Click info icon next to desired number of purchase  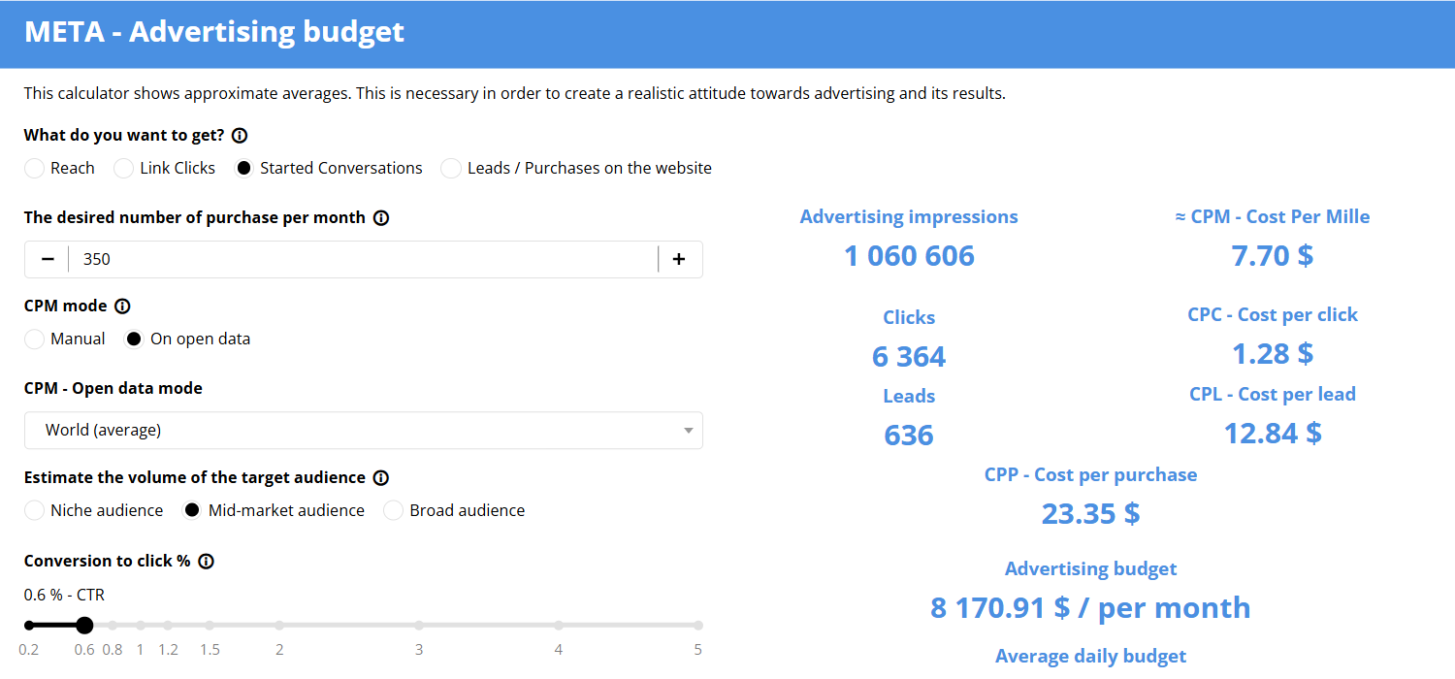click(x=381, y=218)
